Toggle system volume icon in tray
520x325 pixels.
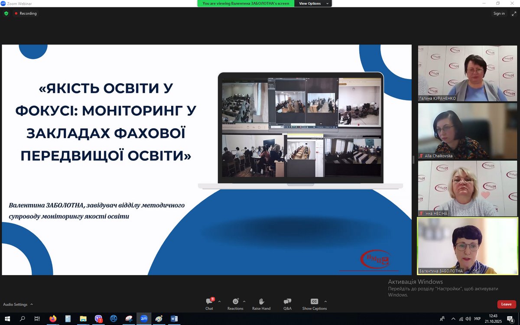pos(468,318)
